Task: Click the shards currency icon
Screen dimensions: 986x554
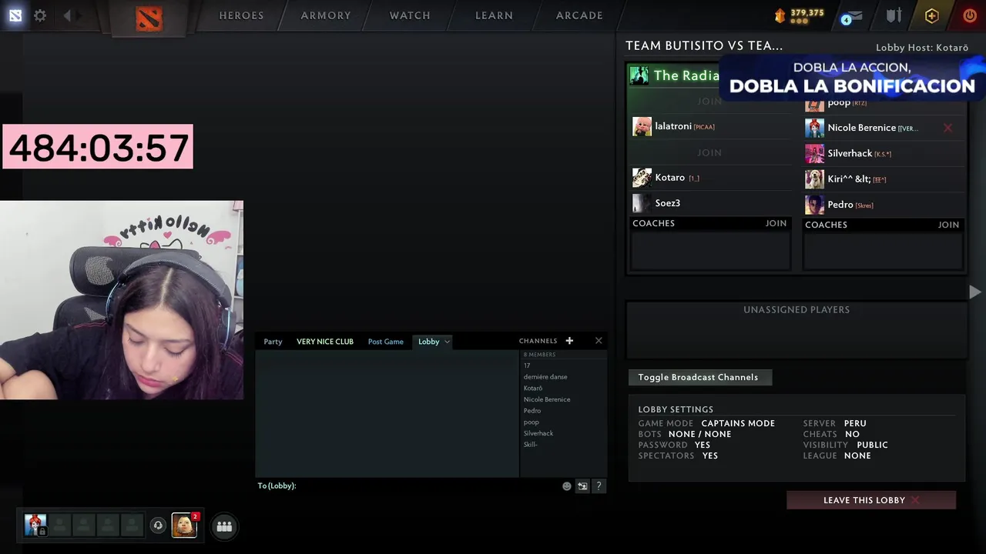Action: pyautogui.click(x=780, y=15)
